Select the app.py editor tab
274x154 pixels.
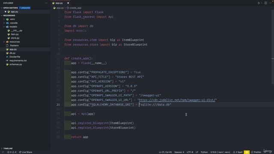click(59, 3)
